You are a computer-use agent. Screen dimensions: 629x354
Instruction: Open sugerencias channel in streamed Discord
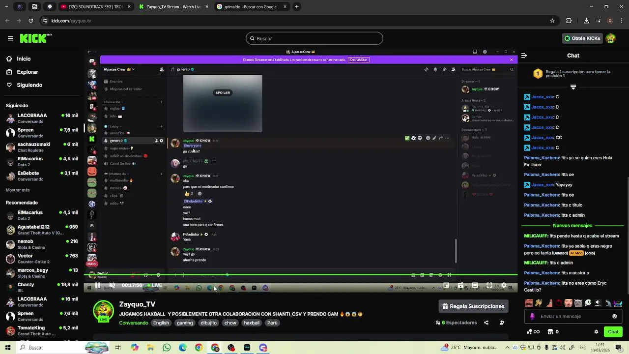(119, 148)
